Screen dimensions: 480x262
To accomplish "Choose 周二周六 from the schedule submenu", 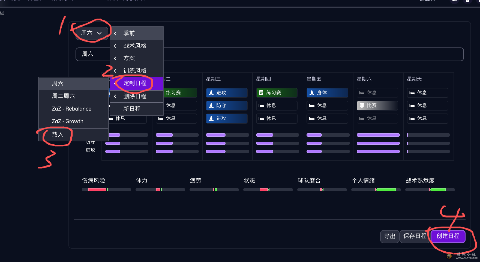I will (x=63, y=96).
